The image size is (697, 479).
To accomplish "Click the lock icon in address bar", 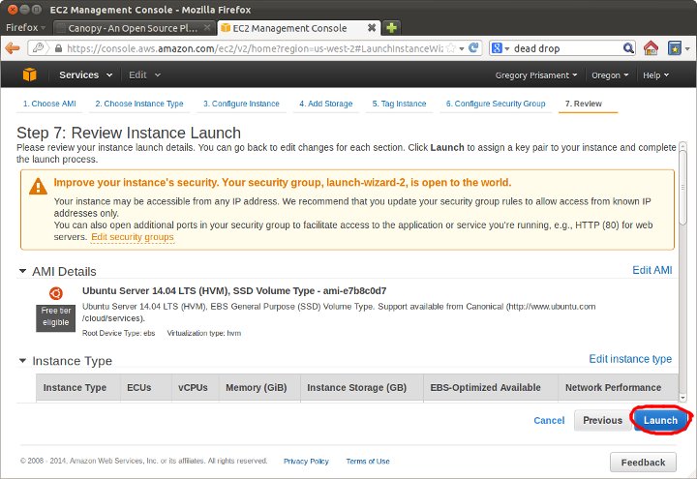I will (58, 48).
